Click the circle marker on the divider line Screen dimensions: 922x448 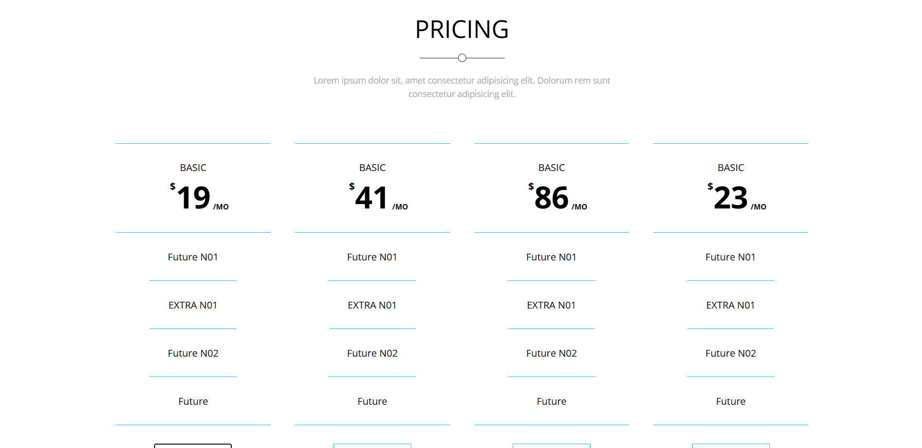click(461, 57)
